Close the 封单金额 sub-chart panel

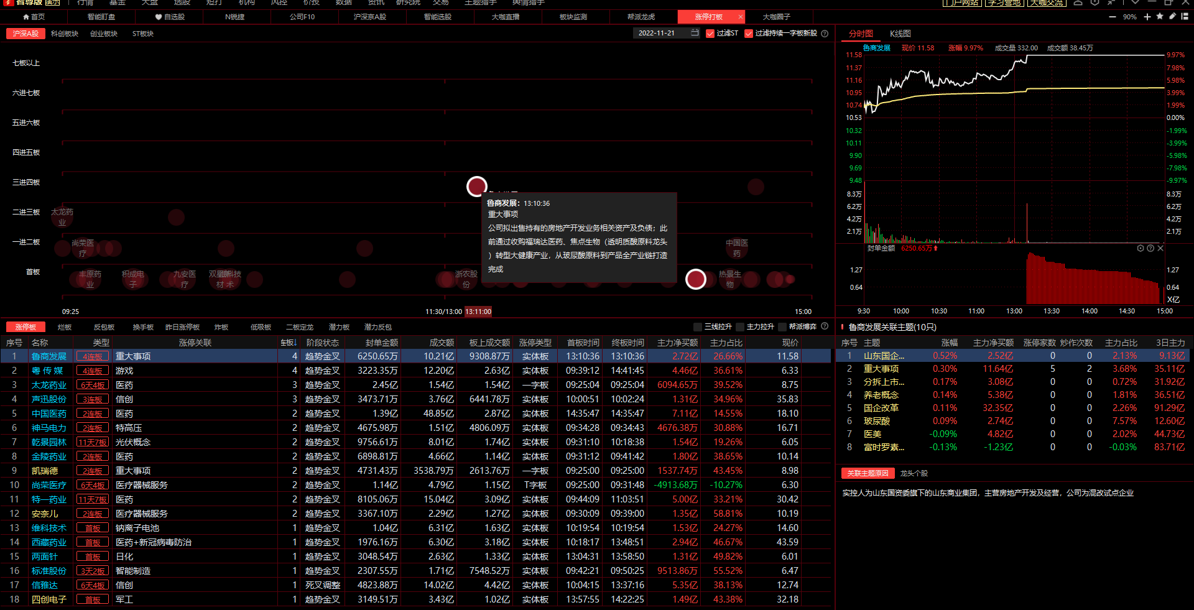coord(1160,248)
